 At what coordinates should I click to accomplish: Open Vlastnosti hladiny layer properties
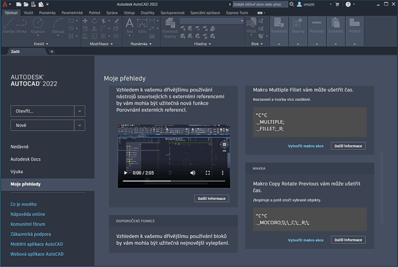coord(170,27)
